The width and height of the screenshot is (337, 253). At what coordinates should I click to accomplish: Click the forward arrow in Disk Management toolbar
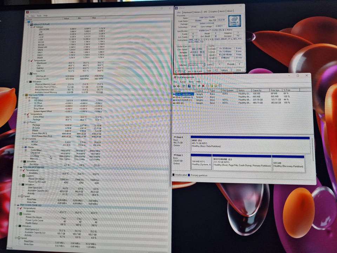pos(178,86)
